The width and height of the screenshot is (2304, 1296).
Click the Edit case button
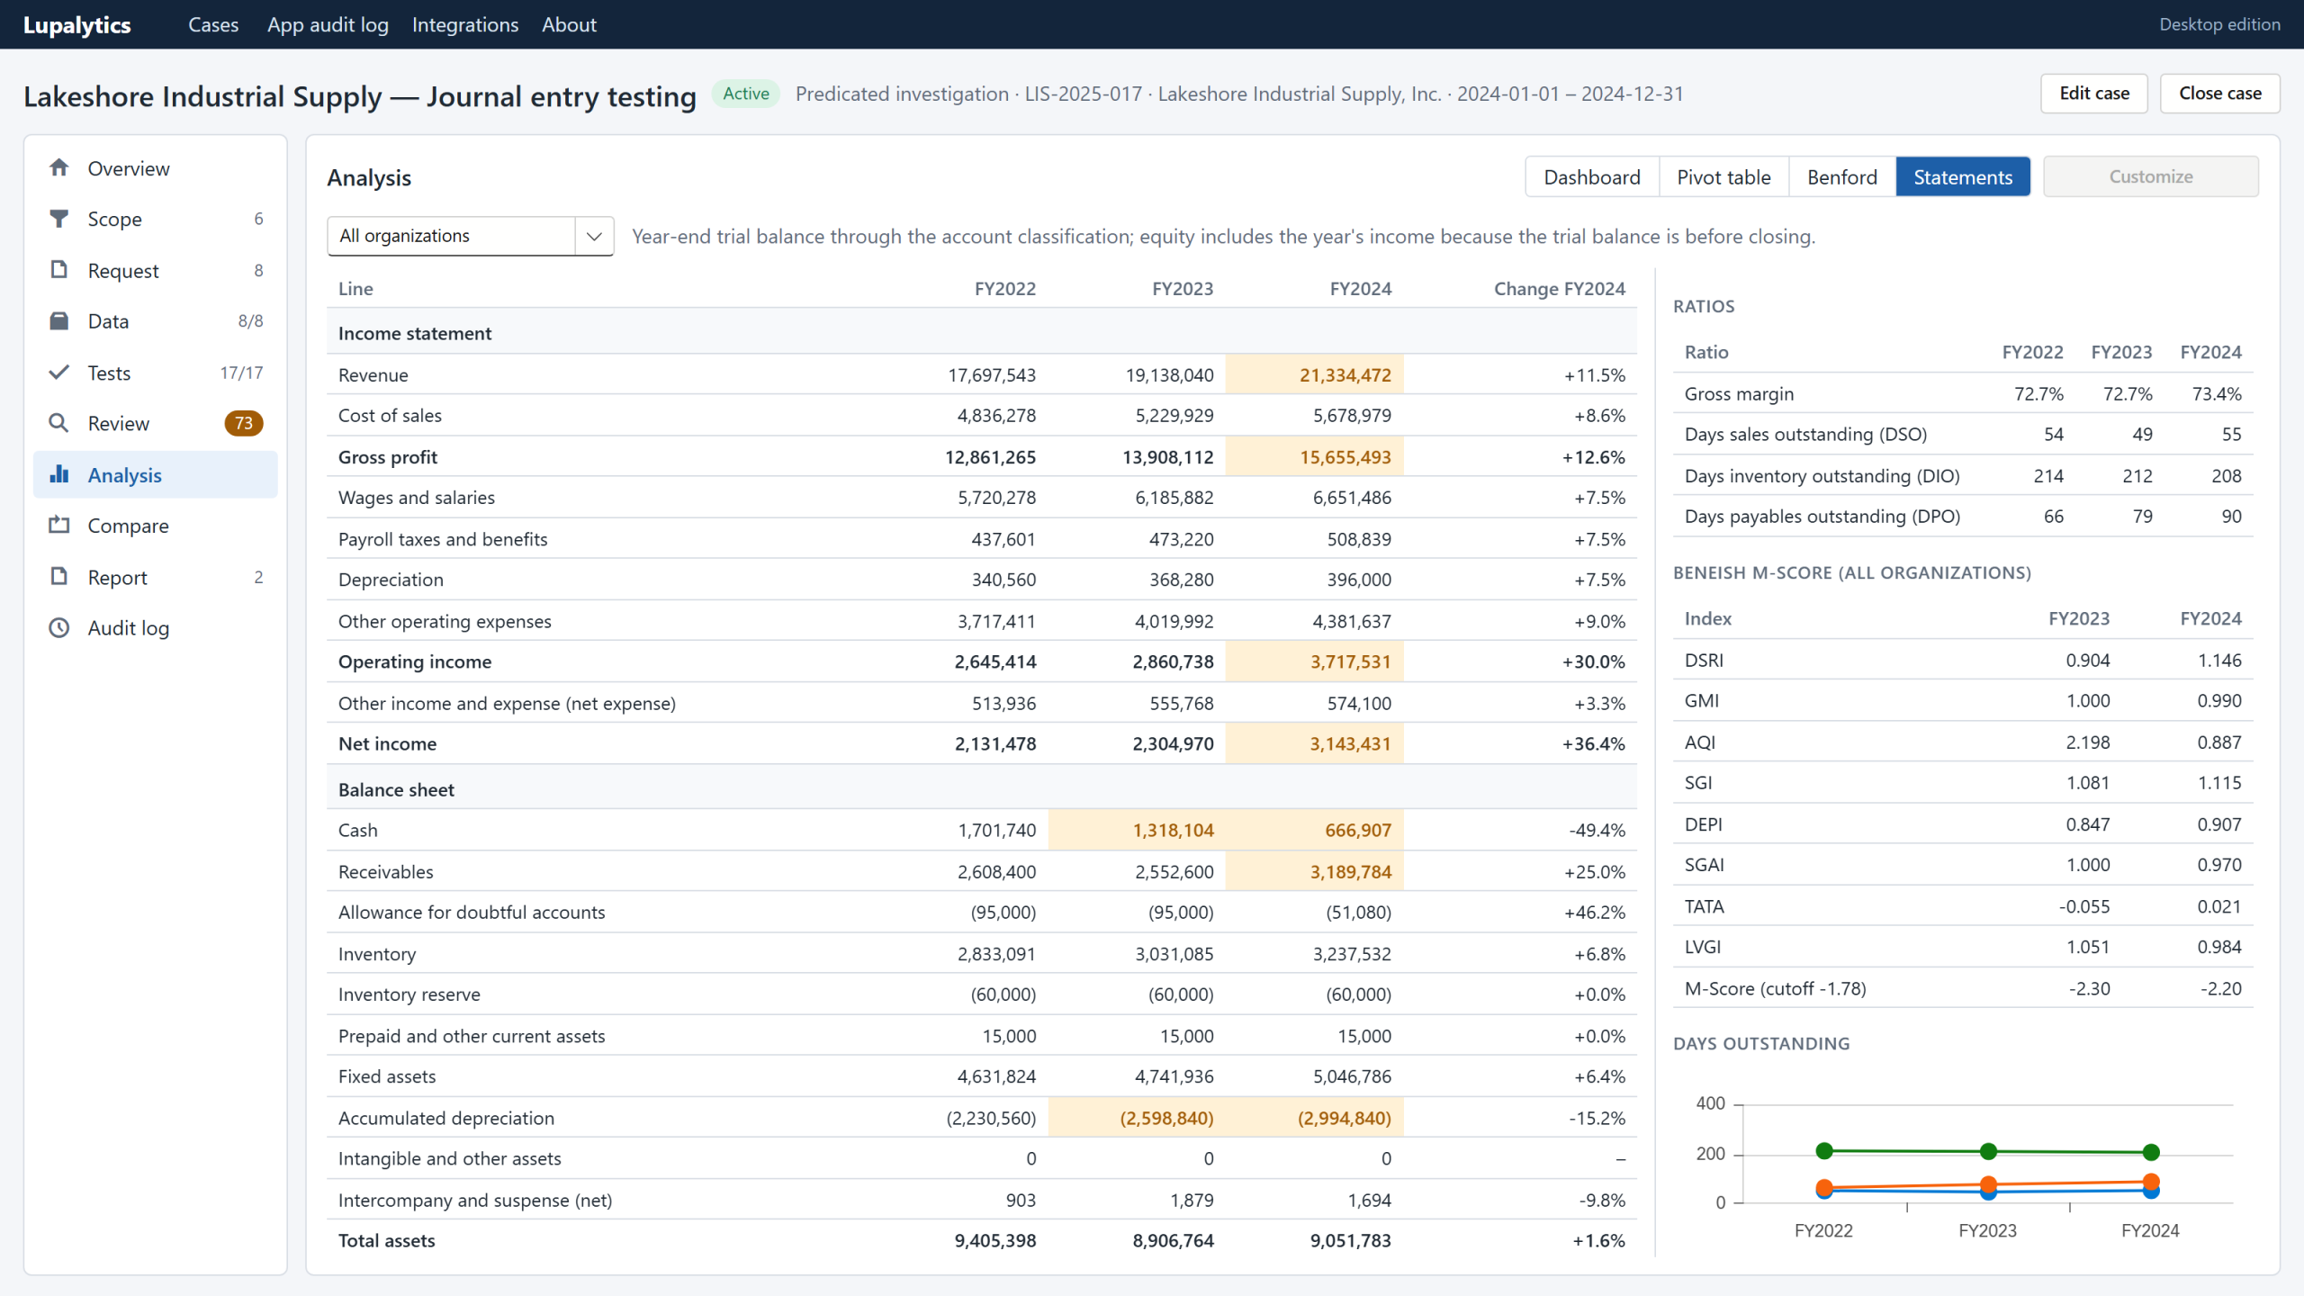point(2094,94)
